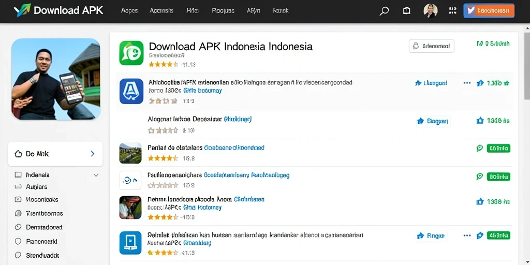Select Panenoaald sidebar item
The height and width of the screenshot is (265, 530).
pos(41,242)
